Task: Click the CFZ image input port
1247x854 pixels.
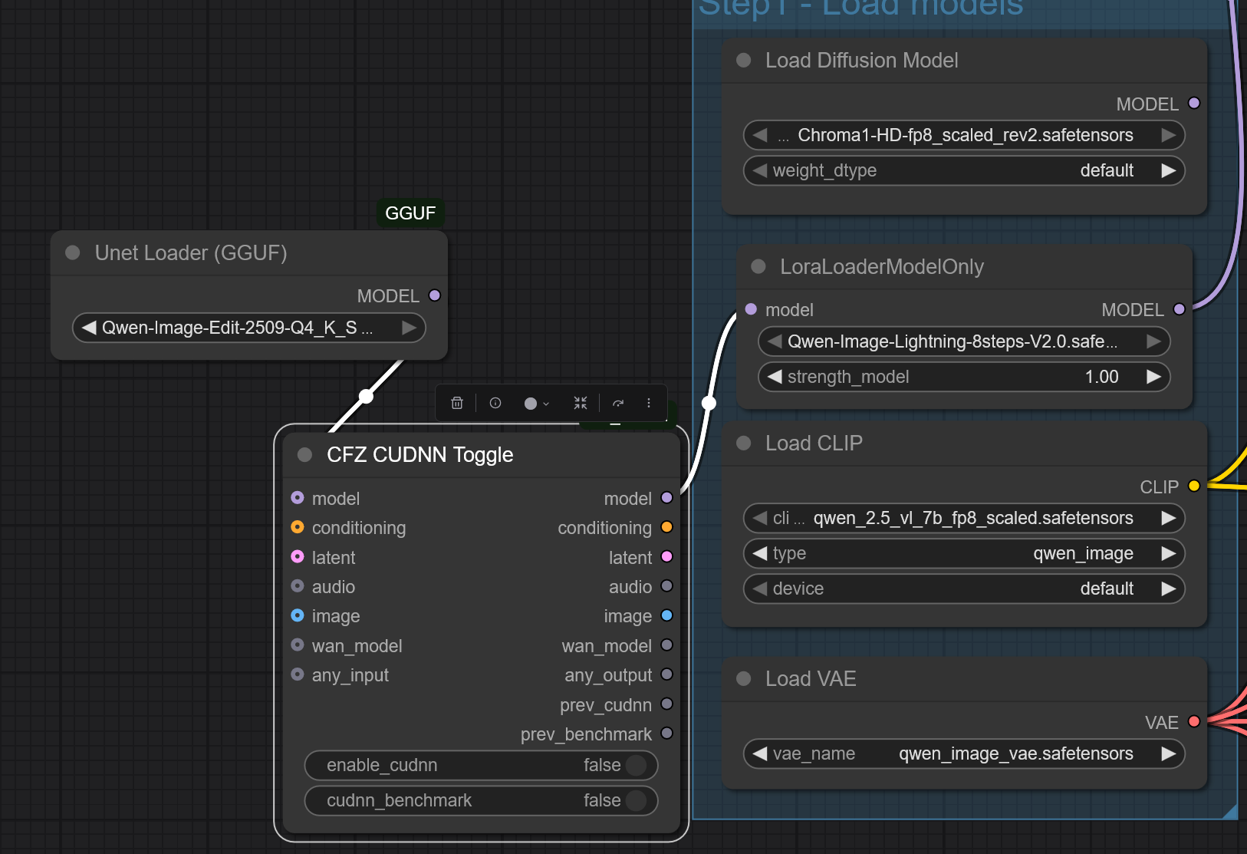Action: [298, 615]
